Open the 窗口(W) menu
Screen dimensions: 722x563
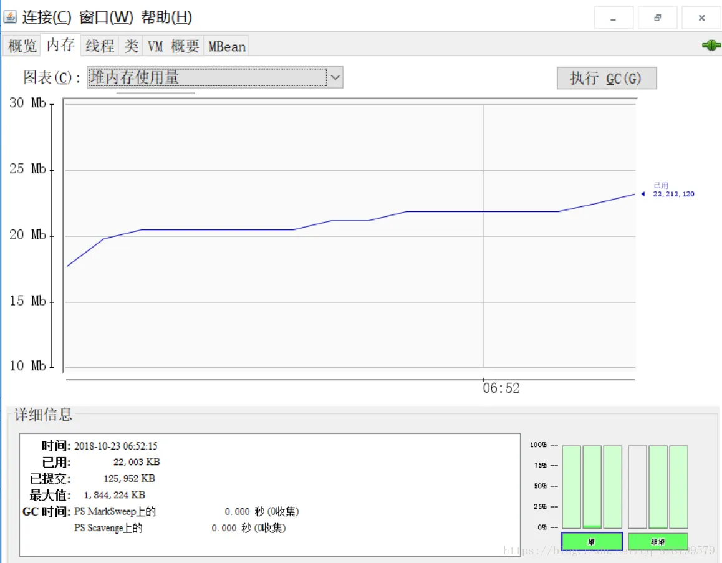(x=106, y=17)
